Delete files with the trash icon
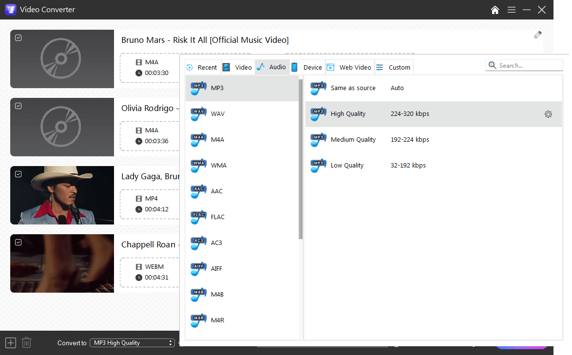 coord(27,343)
